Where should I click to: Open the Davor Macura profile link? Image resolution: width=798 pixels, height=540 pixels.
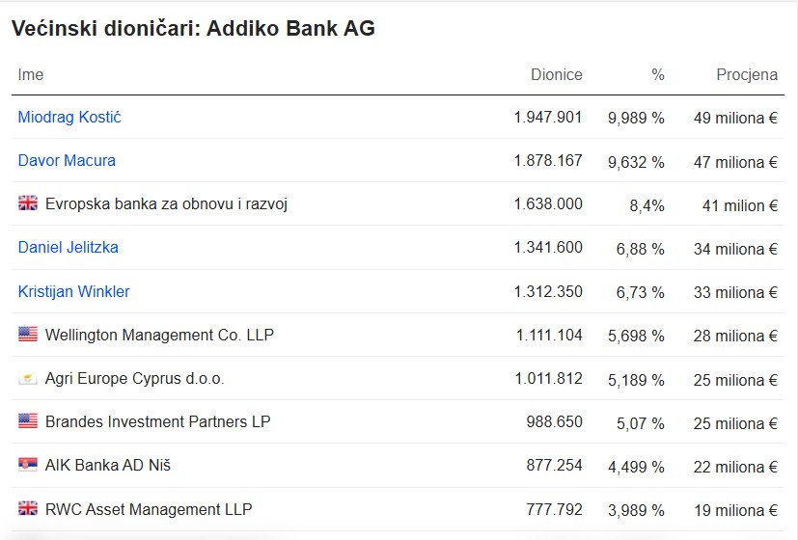tap(67, 161)
